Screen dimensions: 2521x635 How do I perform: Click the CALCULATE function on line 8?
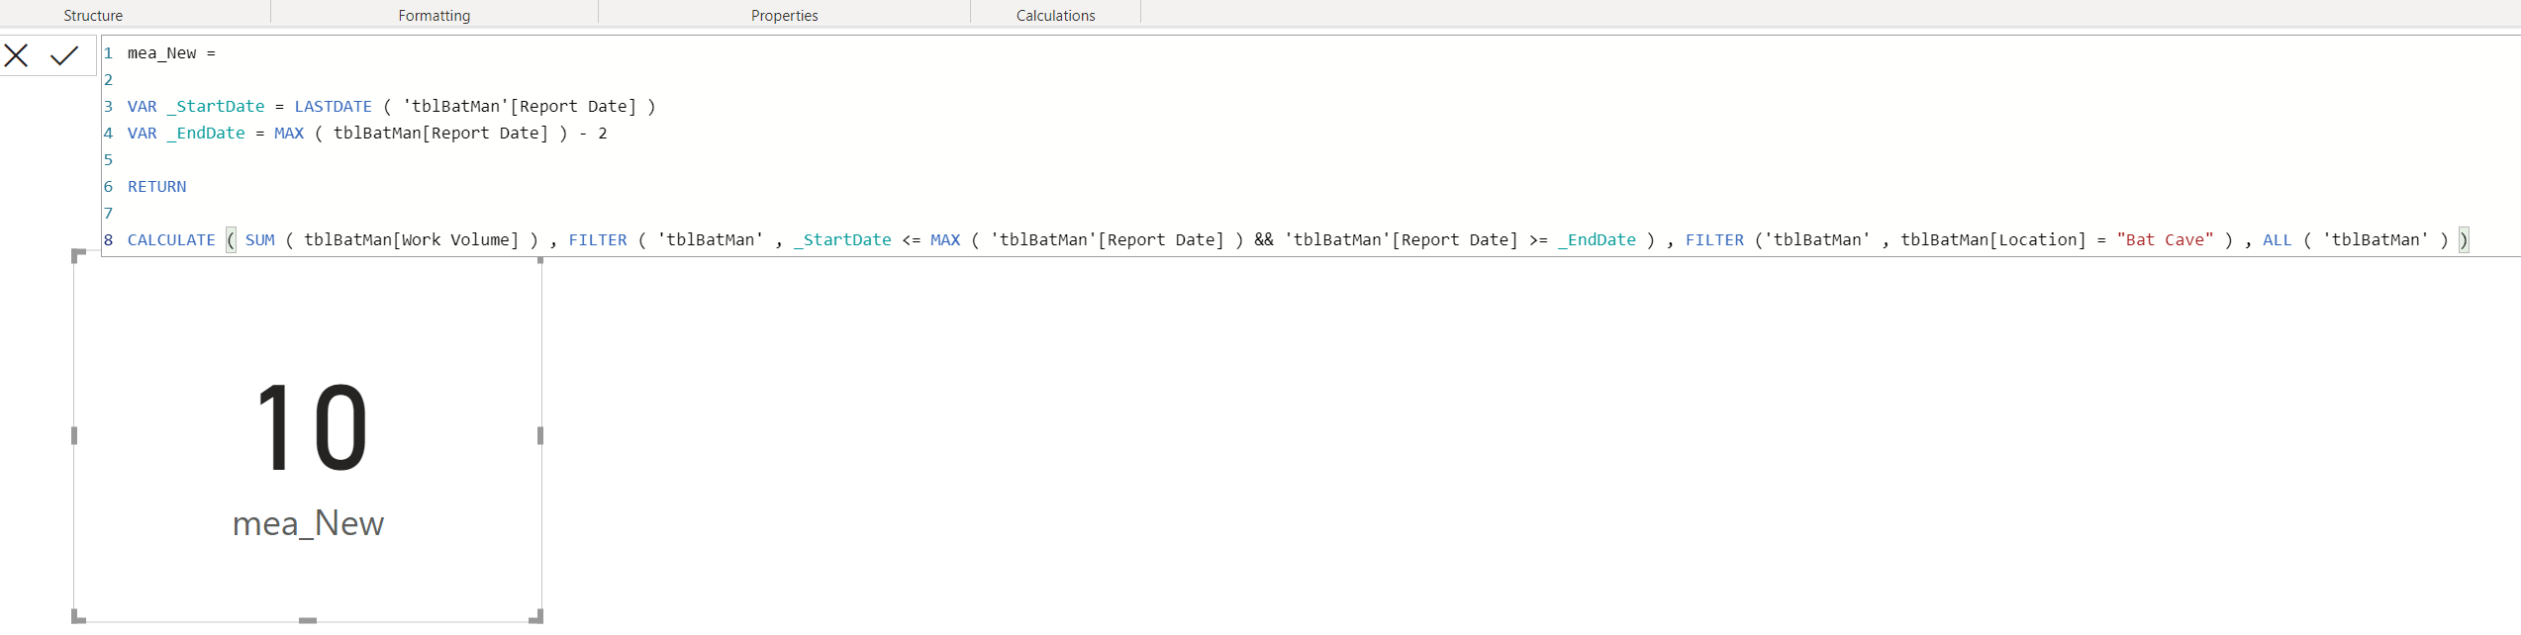[x=171, y=240]
